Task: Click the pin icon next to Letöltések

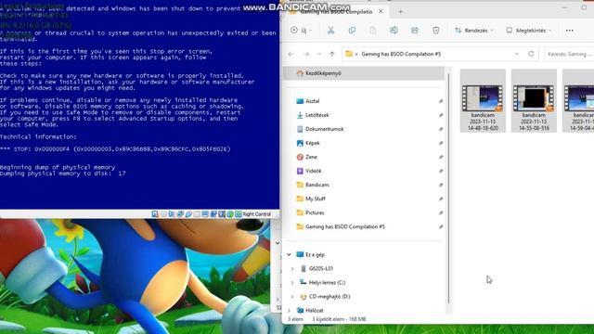Action: [x=441, y=115]
